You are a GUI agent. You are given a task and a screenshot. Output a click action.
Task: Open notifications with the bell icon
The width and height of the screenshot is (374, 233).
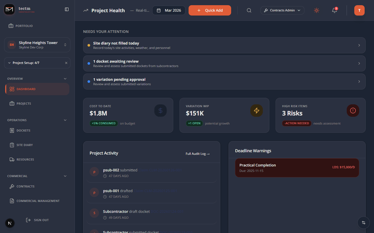[334, 10]
